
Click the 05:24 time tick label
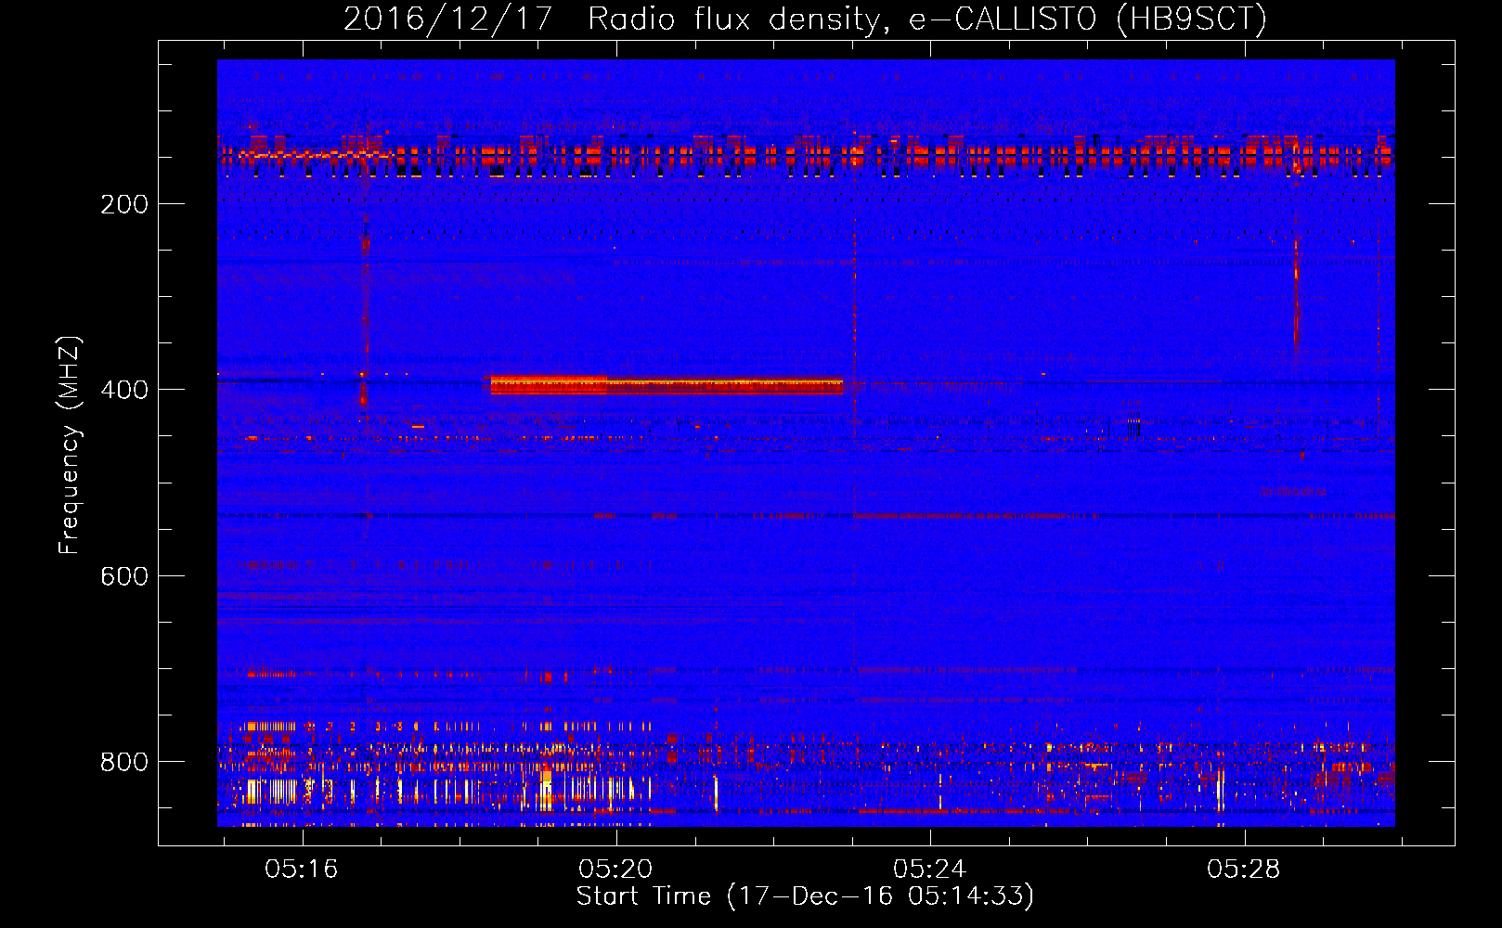[x=929, y=870]
